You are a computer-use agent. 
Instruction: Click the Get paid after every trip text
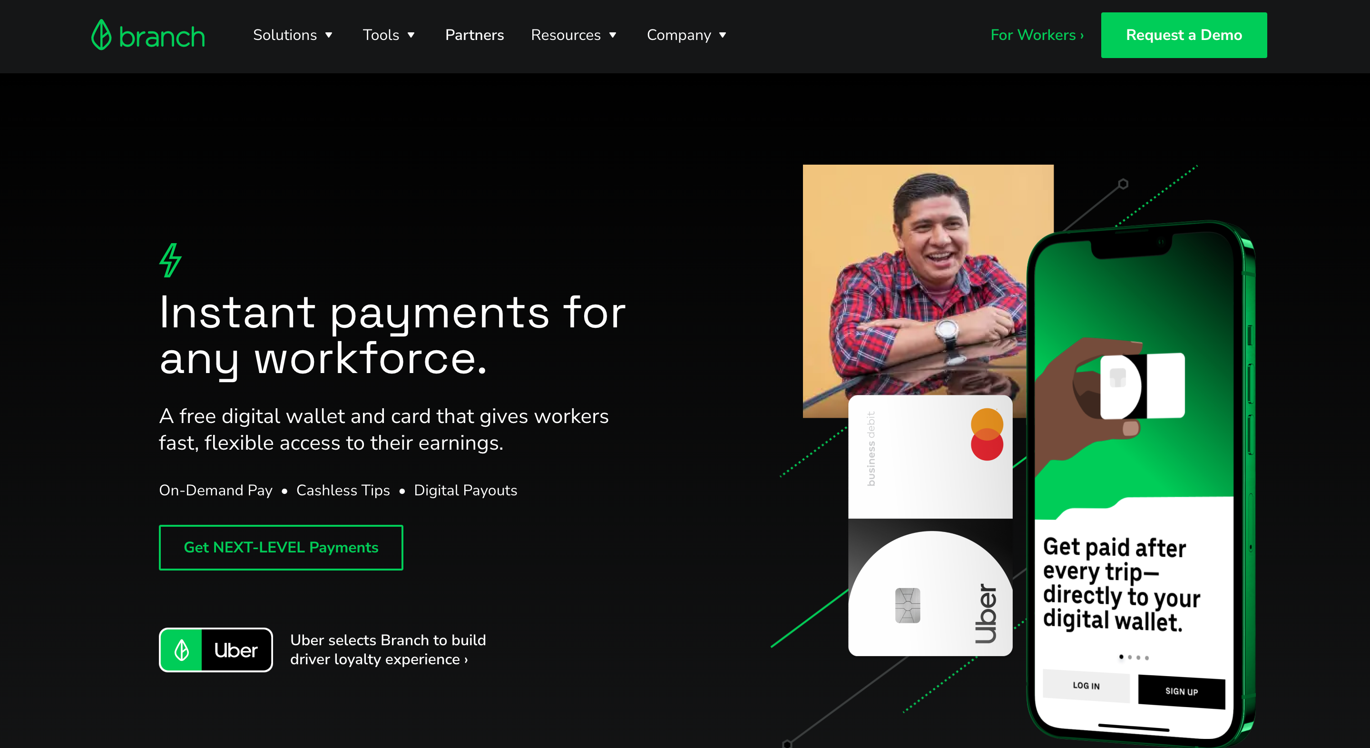1121,584
